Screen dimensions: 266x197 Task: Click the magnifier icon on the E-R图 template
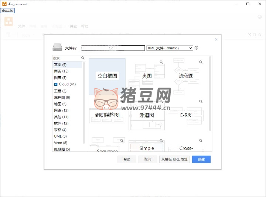point(201,101)
